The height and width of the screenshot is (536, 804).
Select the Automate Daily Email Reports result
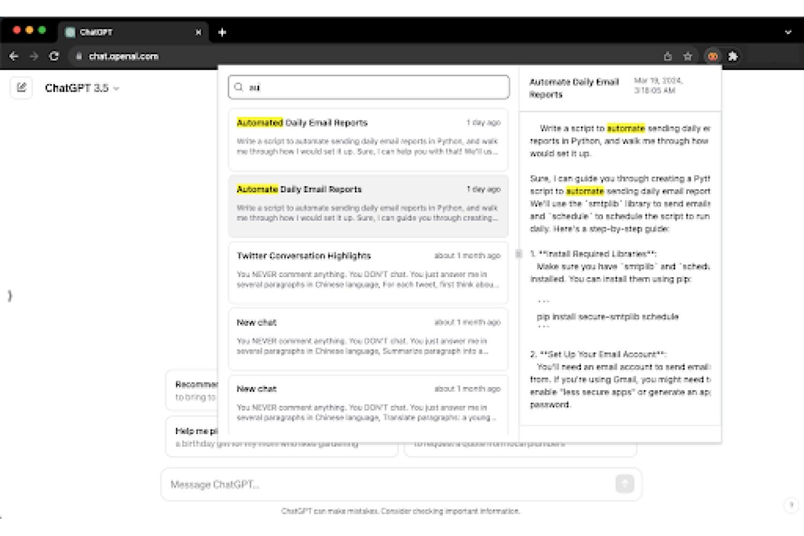click(369, 206)
